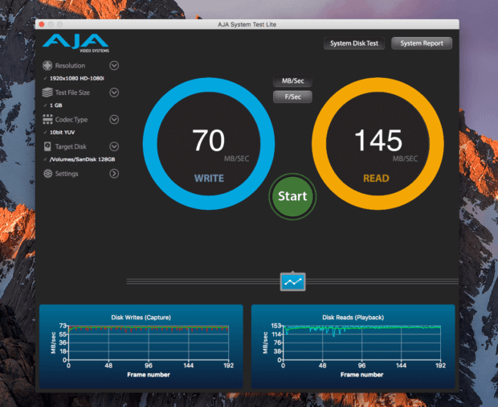
Task: Open the Settings gear icon
Action: (x=48, y=174)
